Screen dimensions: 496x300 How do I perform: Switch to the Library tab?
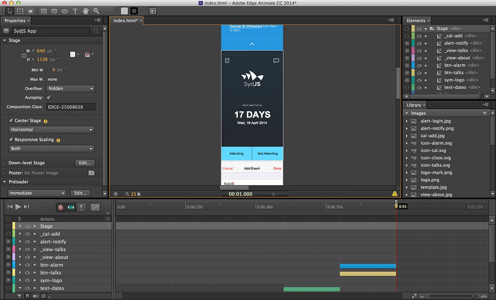[x=415, y=105]
